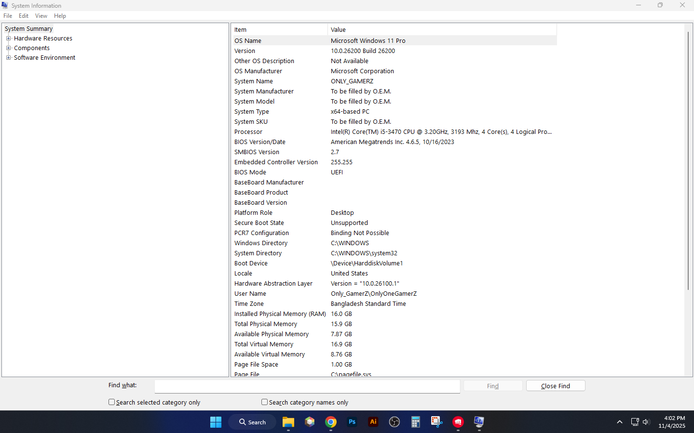The width and height of the screenshot is (694, 433).
Task: Open the Windows Start menu
Action: coord(216,422)
